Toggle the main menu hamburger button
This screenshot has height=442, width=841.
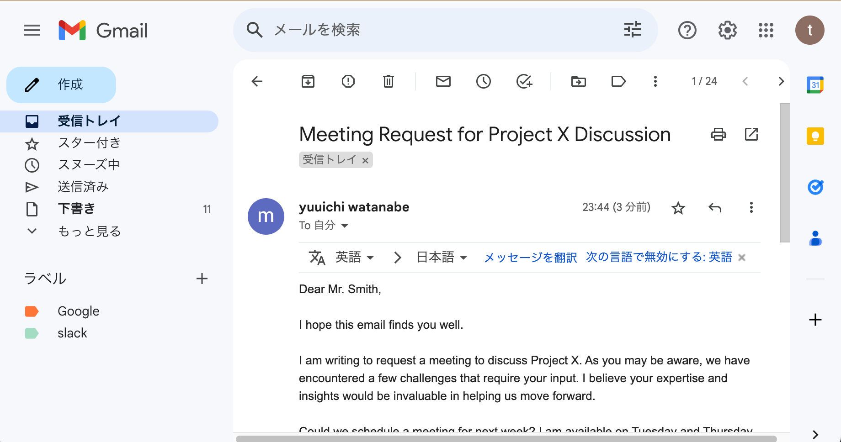pyautogui.click(x=32, y=31)
